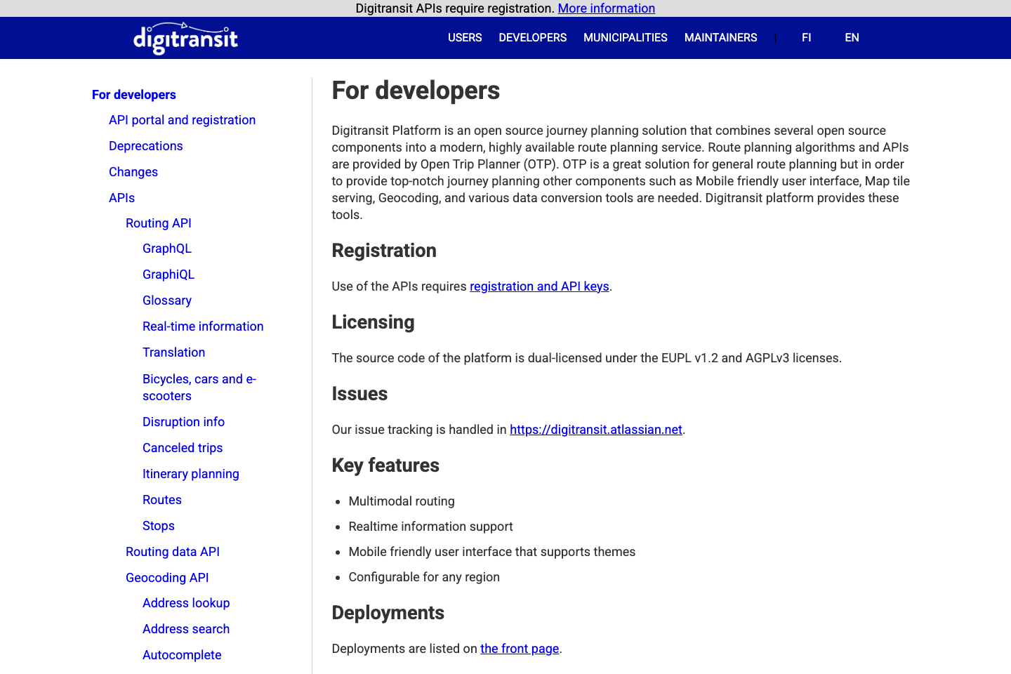Open the MUNICIPALITIES navigation menu item
This screenshot has height=674, width=1011.
click(625, 37)
